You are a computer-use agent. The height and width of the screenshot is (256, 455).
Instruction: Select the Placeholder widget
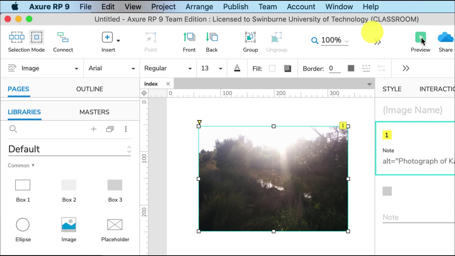[x=115, y=230]
